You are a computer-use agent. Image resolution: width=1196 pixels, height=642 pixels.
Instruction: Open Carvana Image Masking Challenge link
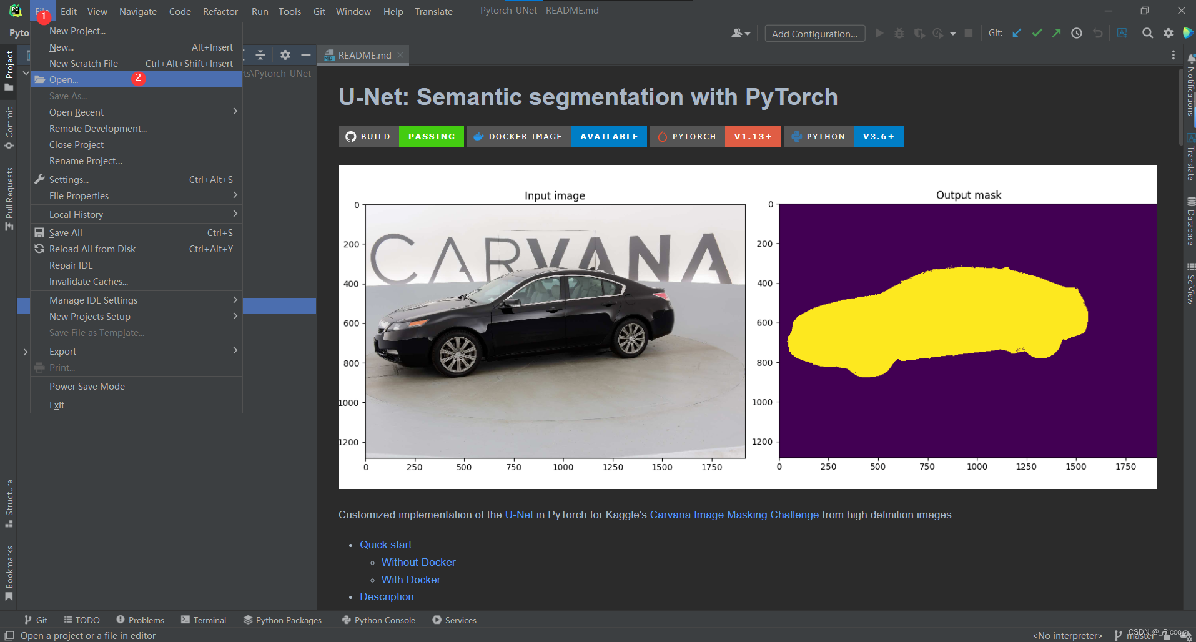click(734, 515)
